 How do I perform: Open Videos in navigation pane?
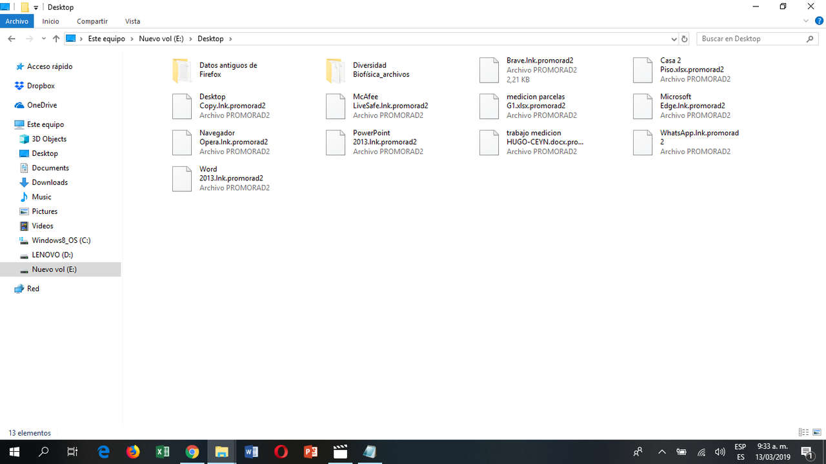(43, 226)
